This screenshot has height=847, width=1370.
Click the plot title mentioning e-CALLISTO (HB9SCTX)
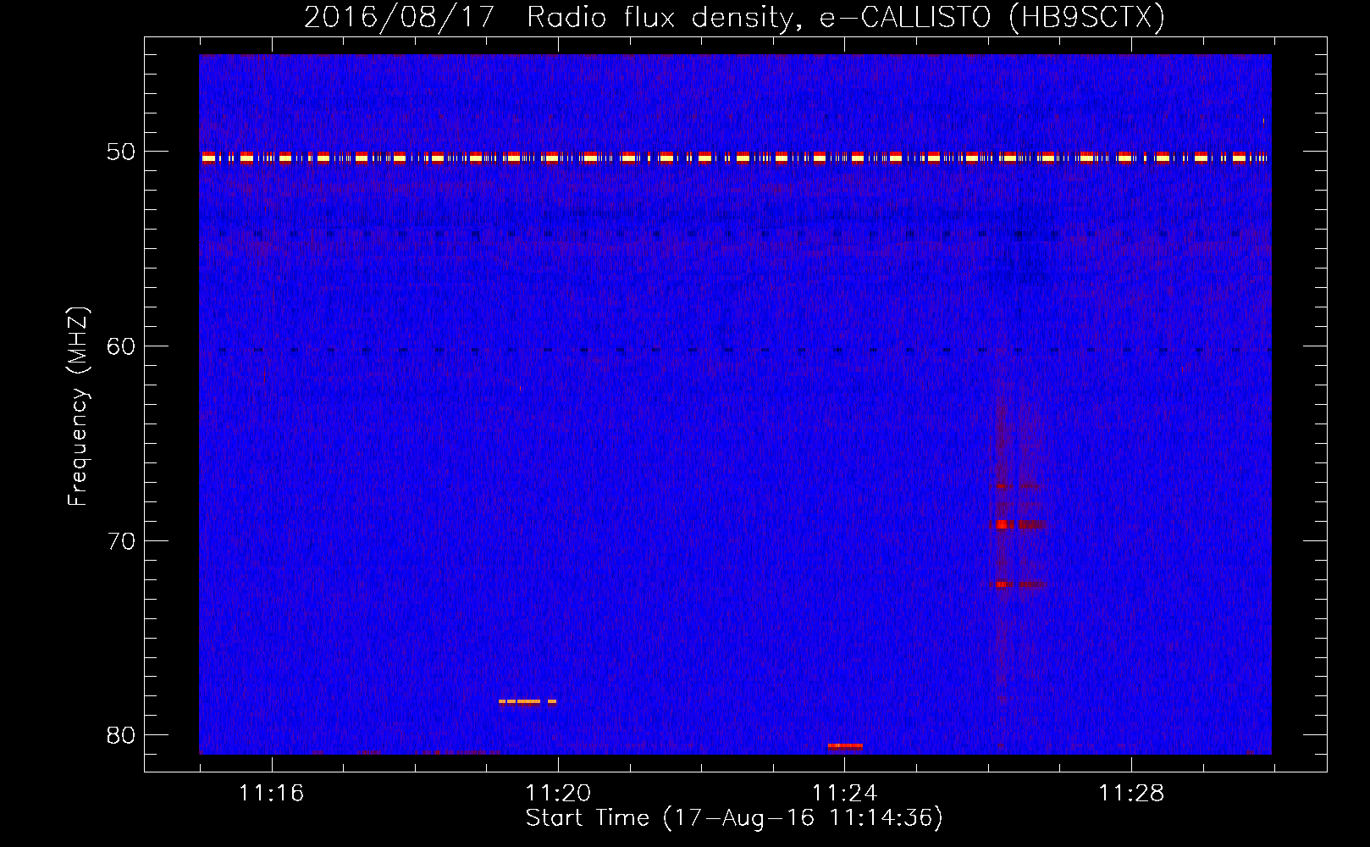[734, 17]
